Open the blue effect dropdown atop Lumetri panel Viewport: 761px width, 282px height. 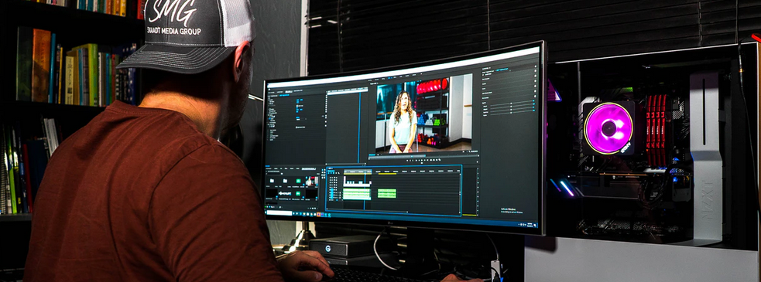click(502, 70)
